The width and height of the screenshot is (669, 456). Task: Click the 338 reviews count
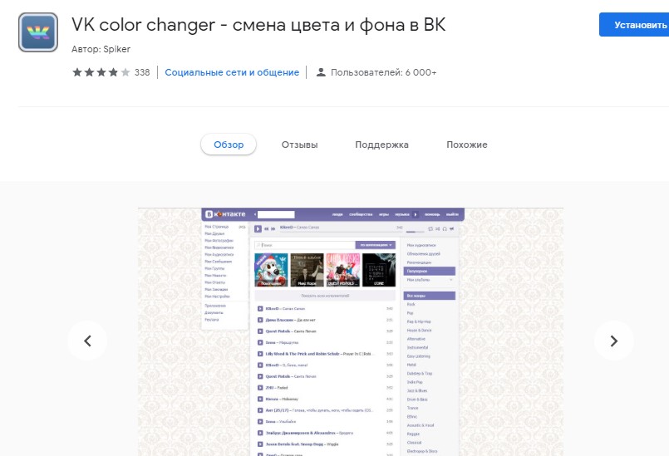(142, 72)
